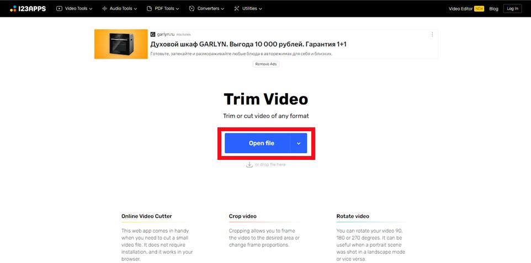The height and width of the screenshot is (263, 531).
Task: Click the oven advertisement thumbnail
Action: (120, 44)
